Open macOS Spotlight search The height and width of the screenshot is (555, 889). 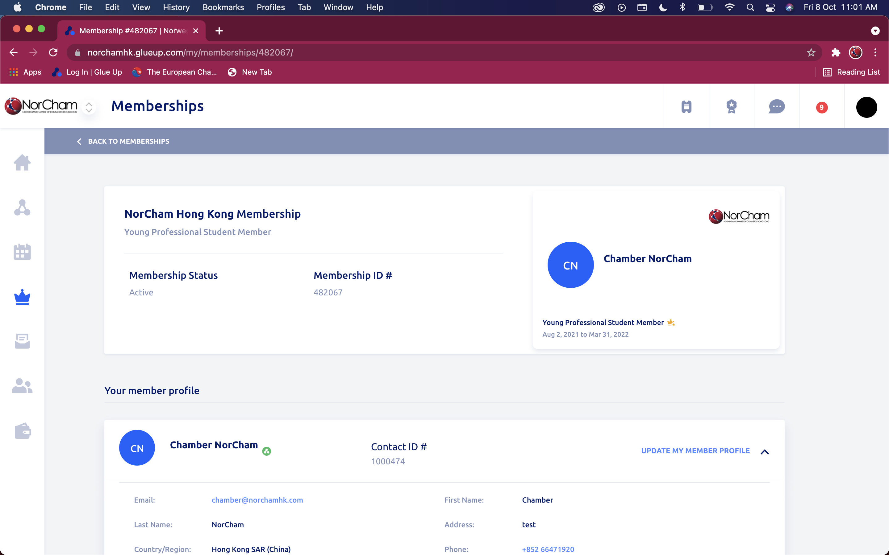tap(750, 7)
